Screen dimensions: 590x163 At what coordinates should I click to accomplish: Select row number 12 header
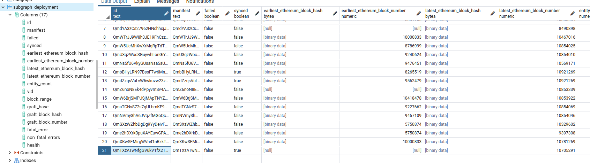tap(104, 72)
